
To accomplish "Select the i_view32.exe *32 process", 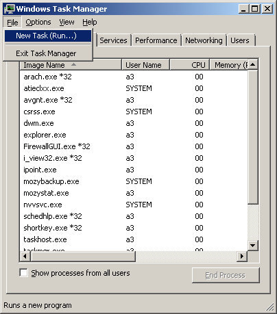I will (134, 158).
